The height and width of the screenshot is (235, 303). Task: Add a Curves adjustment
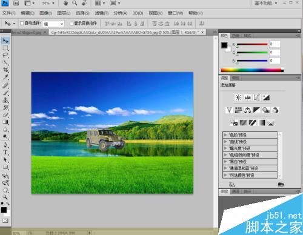point(257,98)
